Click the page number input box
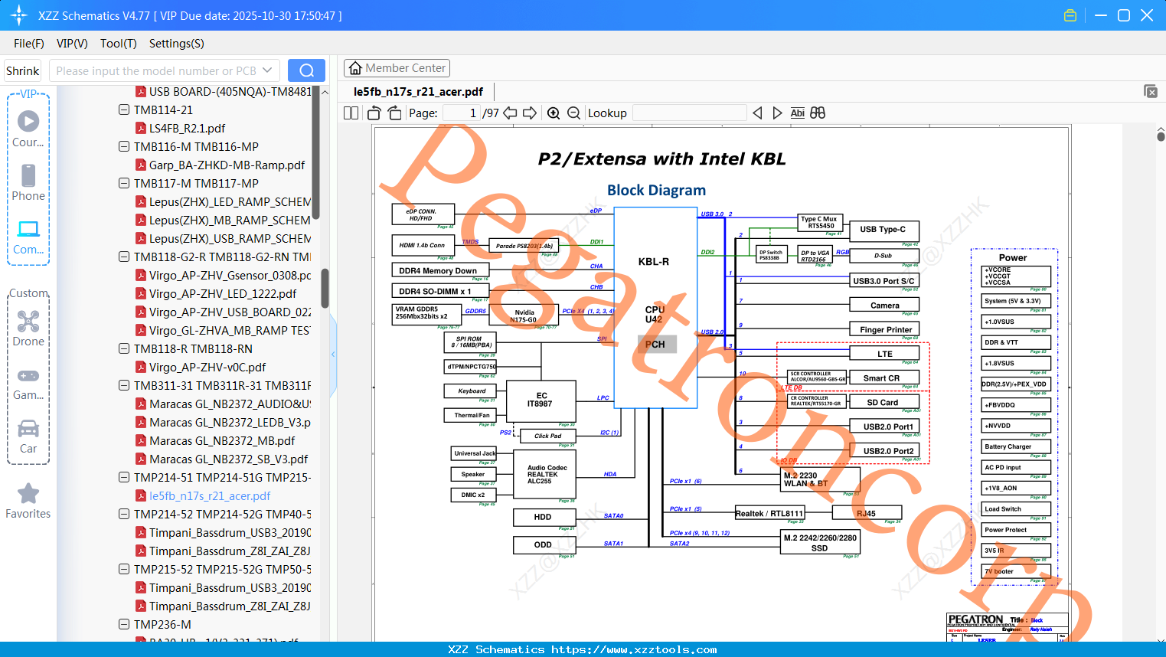1166x657 pixels. (462, 113)
